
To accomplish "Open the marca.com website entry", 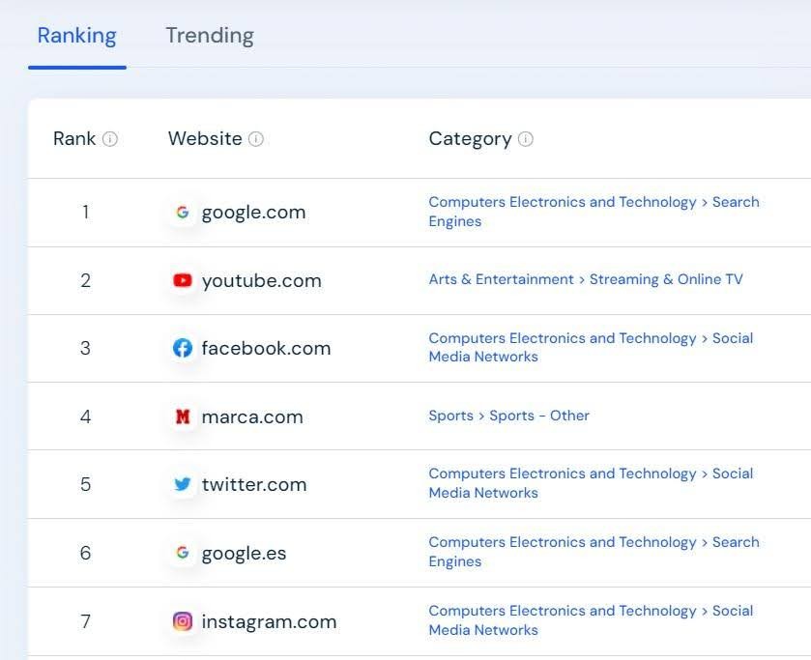I will (x=252, y=416).
